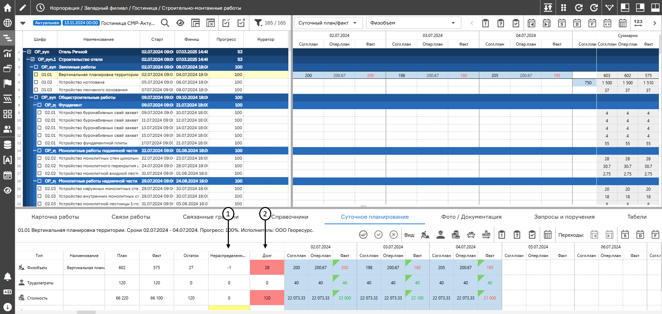Collapse the Фундамент group

point(35,105)
